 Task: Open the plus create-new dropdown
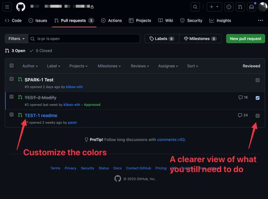(214, 7)
